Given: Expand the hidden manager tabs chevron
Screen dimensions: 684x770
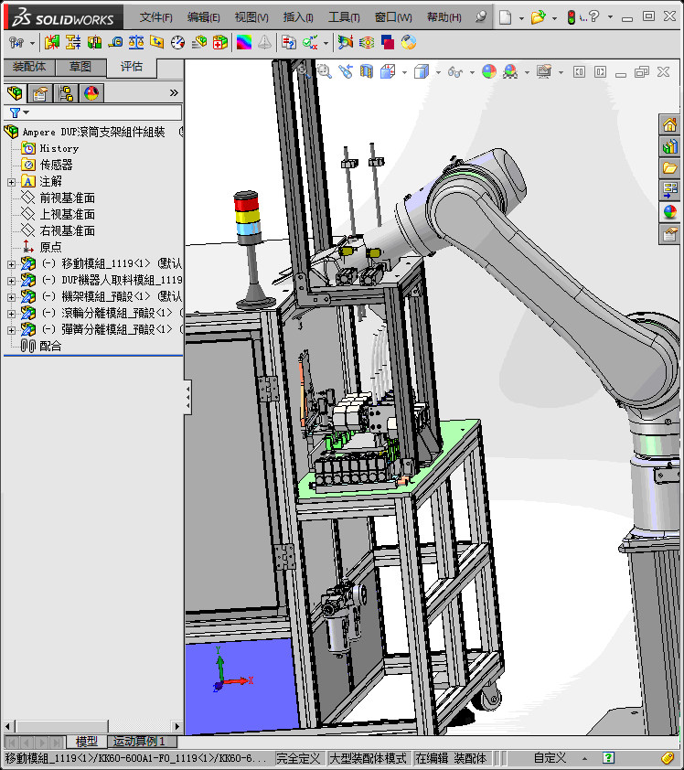Looking at the screenshot, I should coord(174,92).
